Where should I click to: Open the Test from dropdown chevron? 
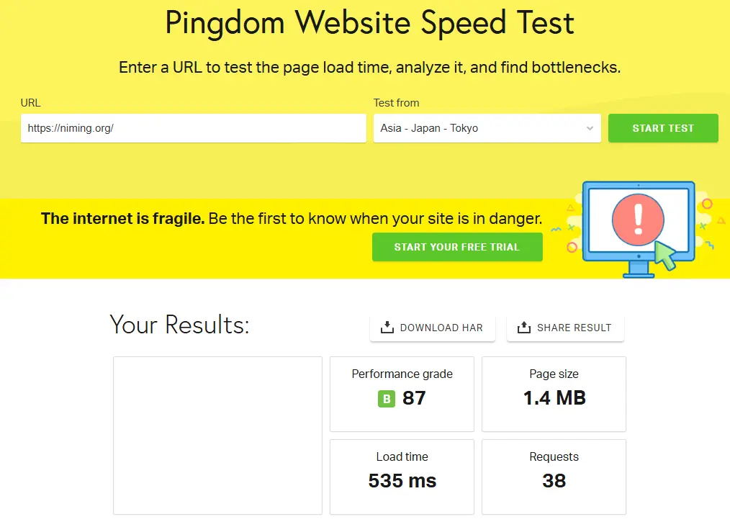click(x=590, y=128)
